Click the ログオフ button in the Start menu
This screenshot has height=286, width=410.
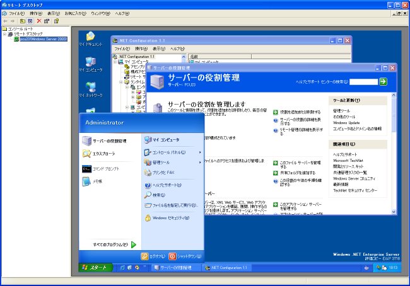click(153, 256)
